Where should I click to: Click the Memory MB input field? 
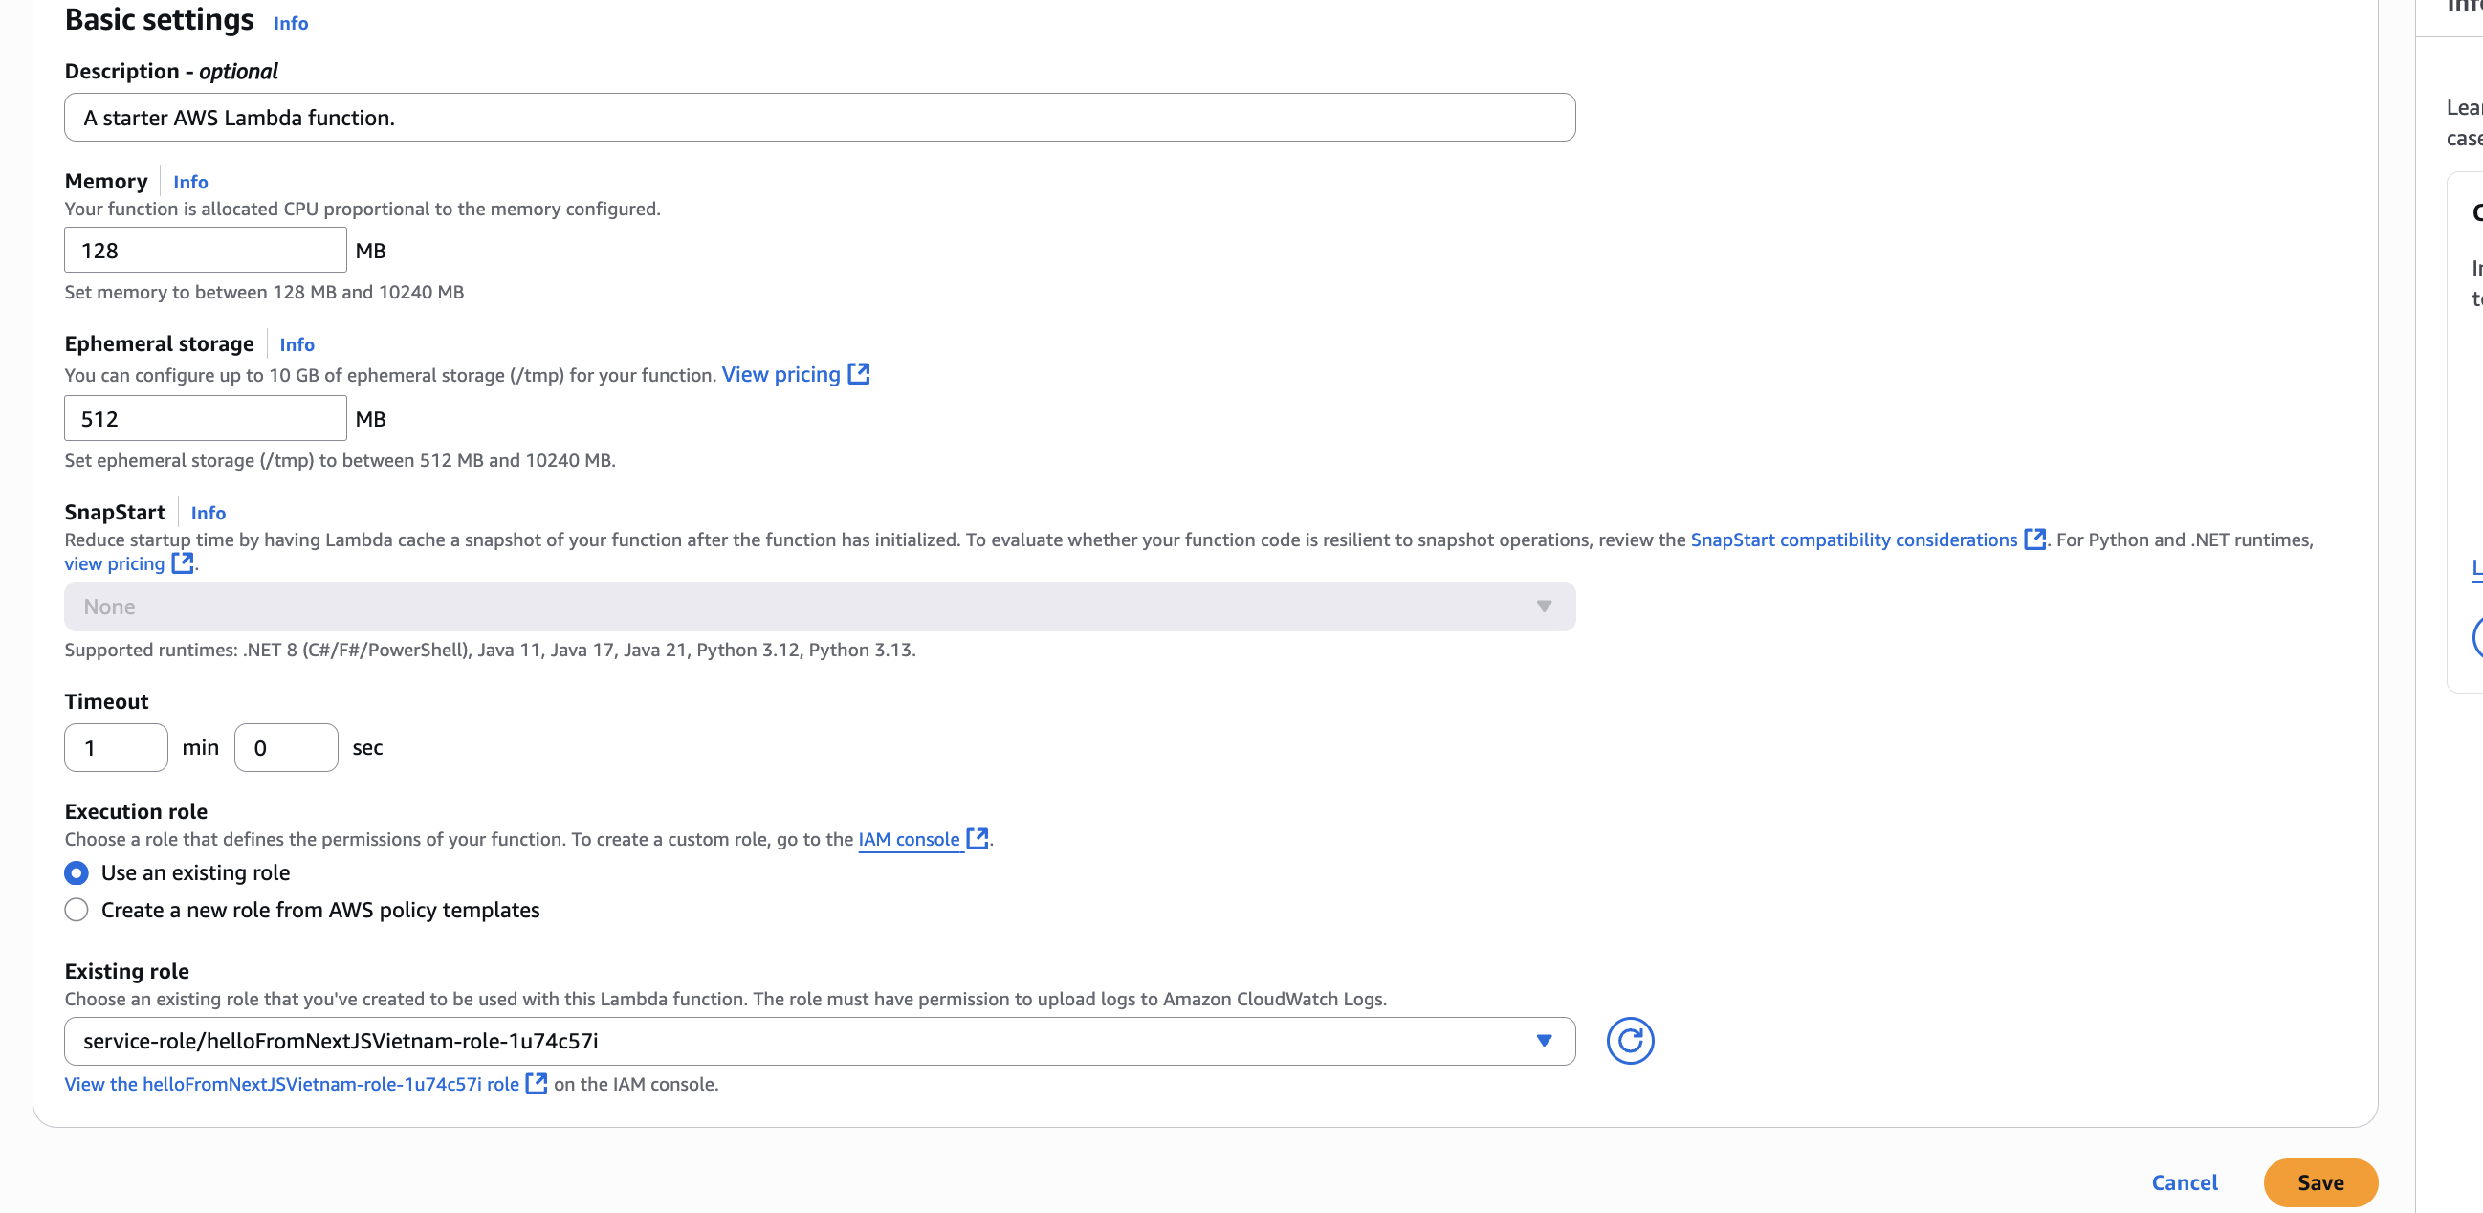pyautogui.click(x=205, y=251)
